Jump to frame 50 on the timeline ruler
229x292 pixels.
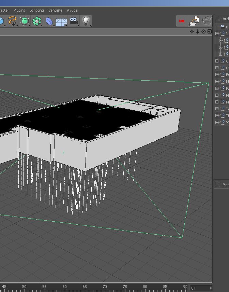coord(24,287)
